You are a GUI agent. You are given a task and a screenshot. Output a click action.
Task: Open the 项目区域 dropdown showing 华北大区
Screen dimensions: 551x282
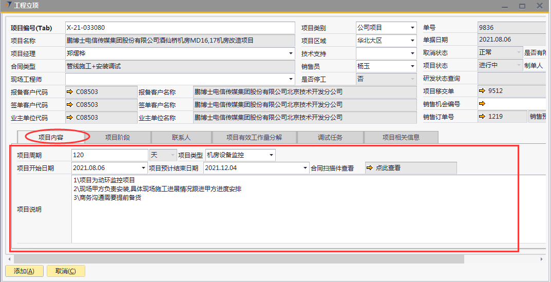[x=412, y=41]
